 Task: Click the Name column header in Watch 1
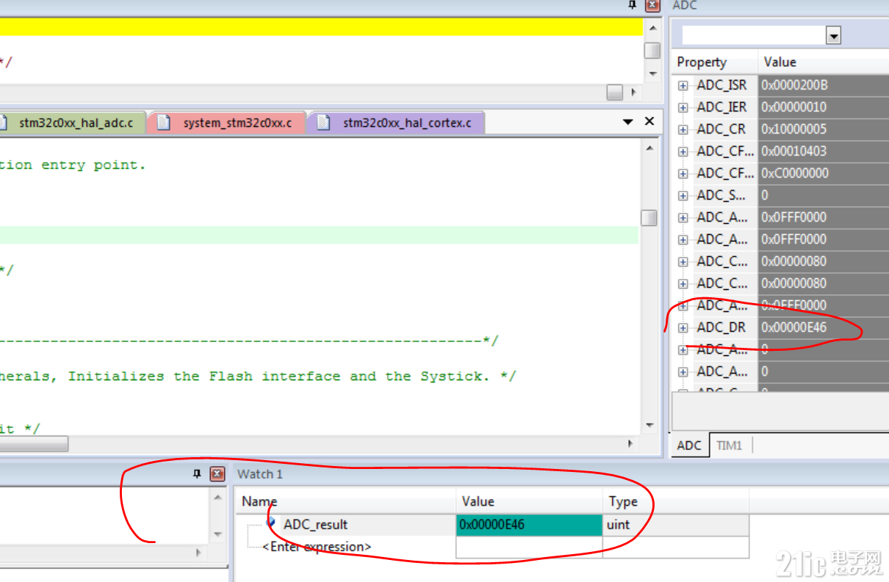[x=345, y=502]
